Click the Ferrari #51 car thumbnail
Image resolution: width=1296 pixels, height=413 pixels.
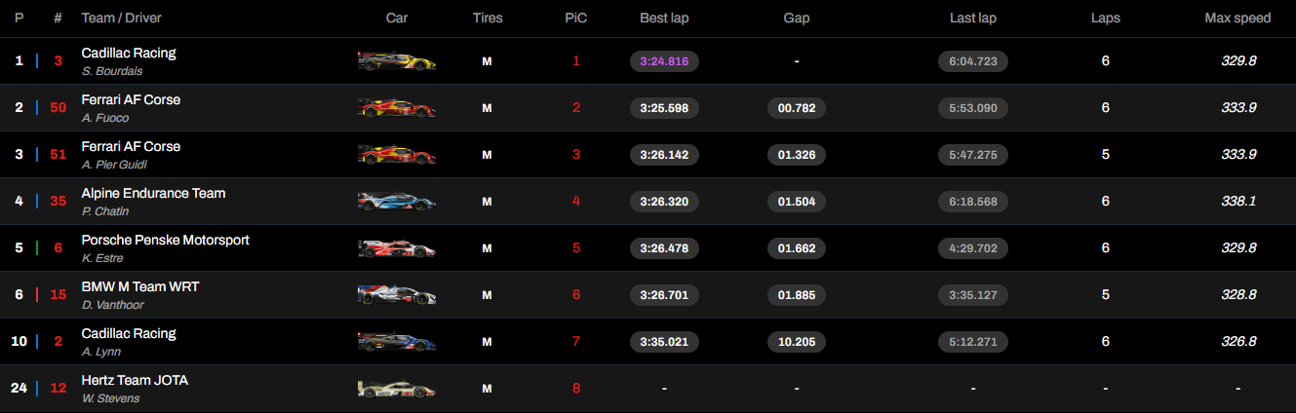397,155
